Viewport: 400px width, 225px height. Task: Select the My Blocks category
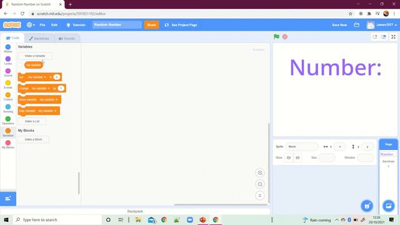[x=8, y=144]
